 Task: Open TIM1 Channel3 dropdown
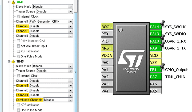[x=51, y=31]
